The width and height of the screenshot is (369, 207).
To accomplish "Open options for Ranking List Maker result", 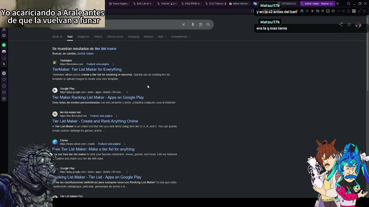I will click(x=127, y=172).
